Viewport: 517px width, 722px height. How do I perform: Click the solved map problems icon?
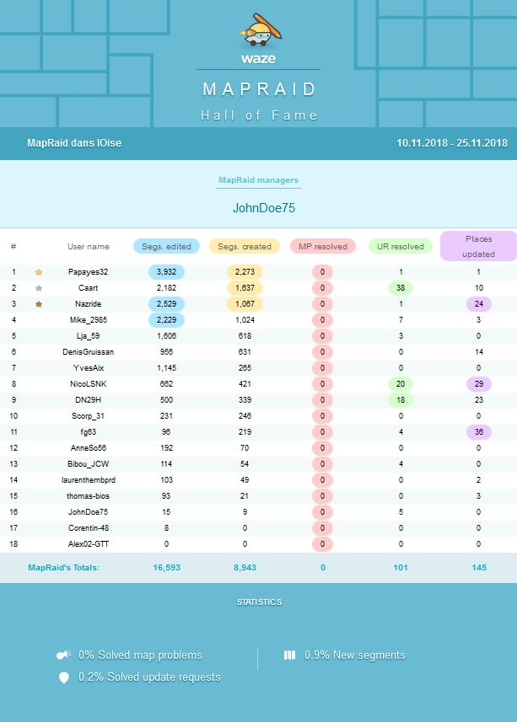coord(62,655)
